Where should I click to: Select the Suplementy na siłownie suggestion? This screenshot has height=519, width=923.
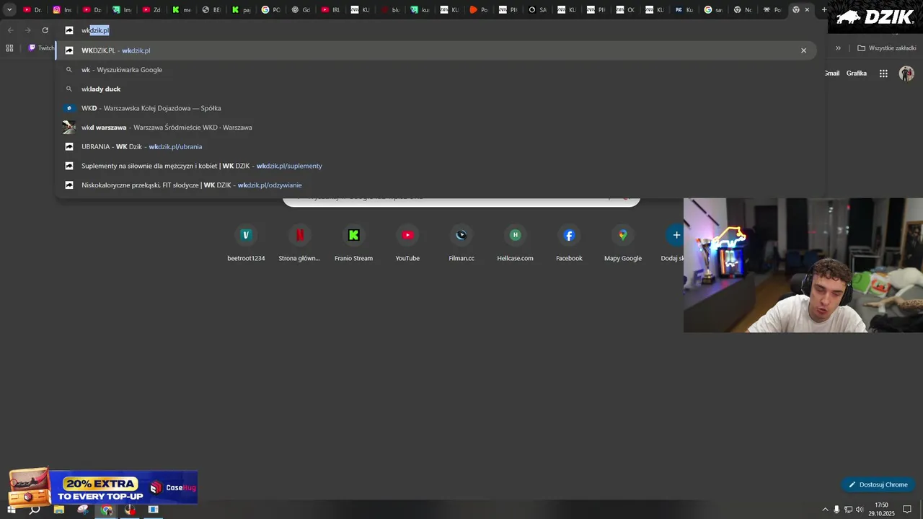pyautogui.click(x=436, y=166)
